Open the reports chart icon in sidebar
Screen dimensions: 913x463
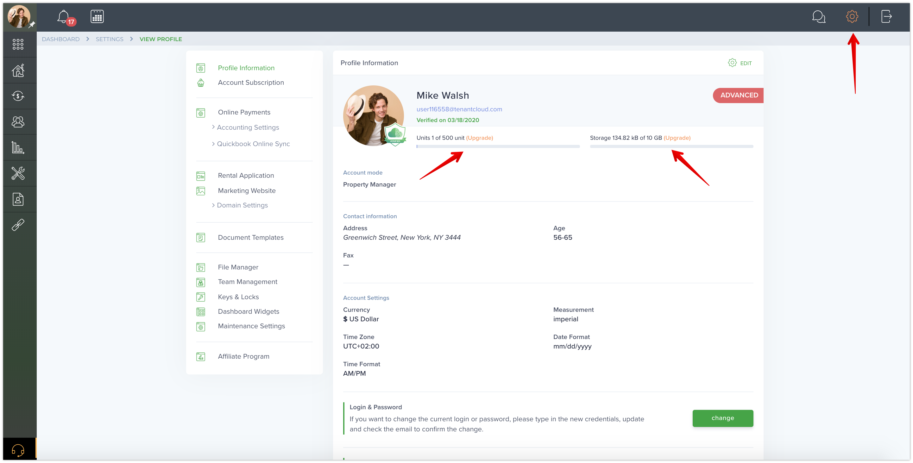pos(18,148)
